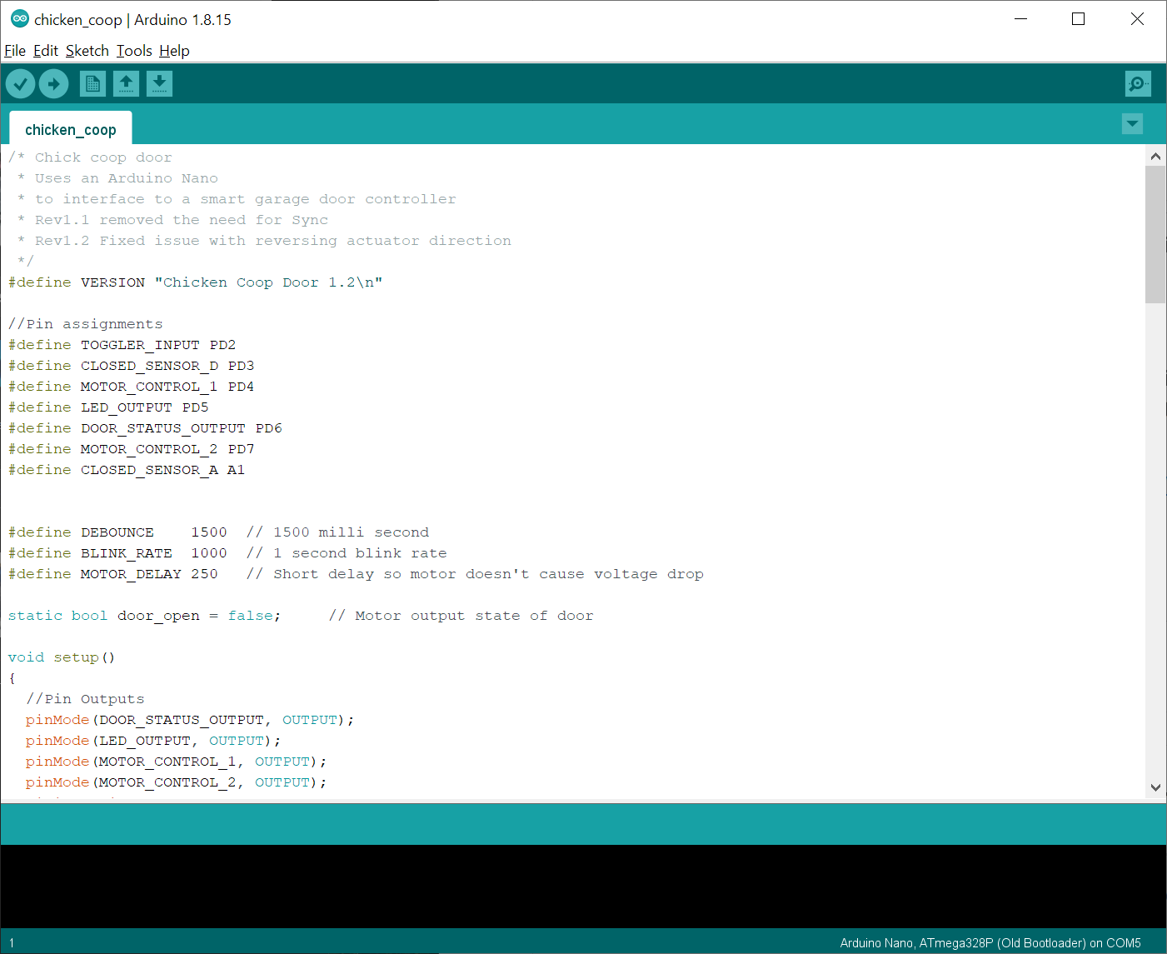Screen dimensions: 1167x954
Task: Close the Arduino IDE window
Action: [1137, 19]
